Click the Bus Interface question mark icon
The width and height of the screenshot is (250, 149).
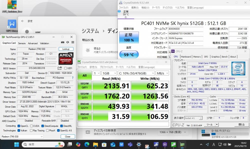click(73, 78)
